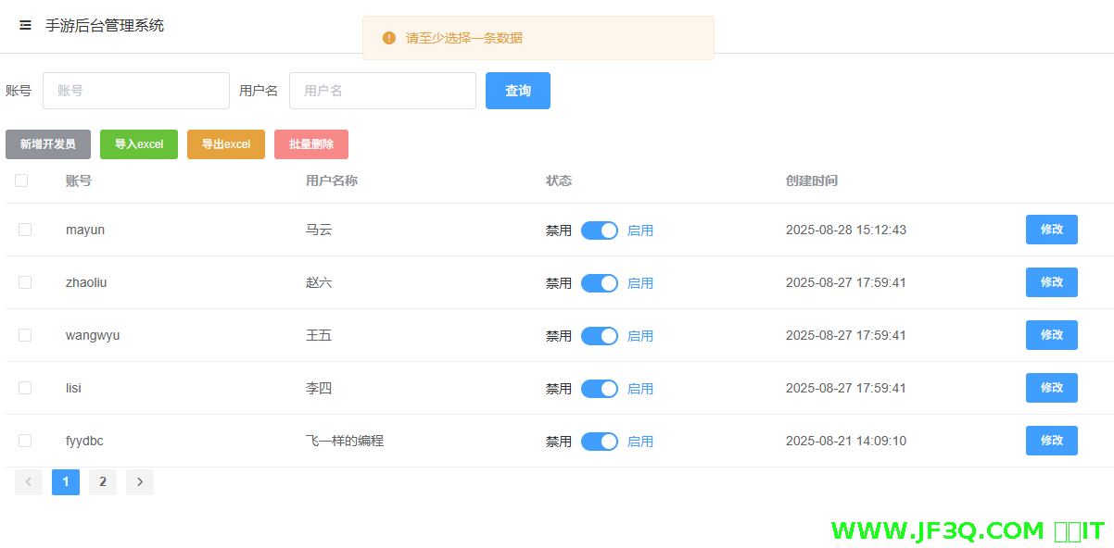Click the warning icon in the alert banner
Screen dimensions: 1114x548
[388, 38]
